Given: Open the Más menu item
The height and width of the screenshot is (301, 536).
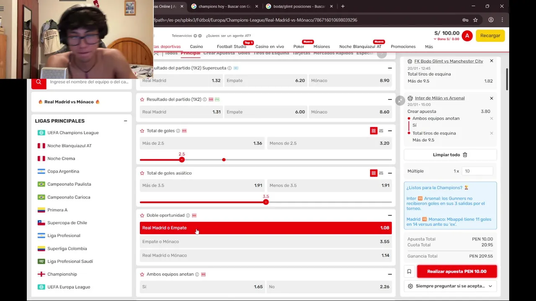Looking at the screenshot, I should point(429,46).
